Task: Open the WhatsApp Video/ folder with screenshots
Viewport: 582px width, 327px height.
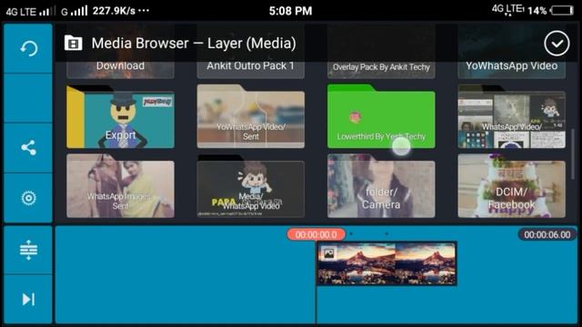Action: pyautogui.click(x=511, y=116)
